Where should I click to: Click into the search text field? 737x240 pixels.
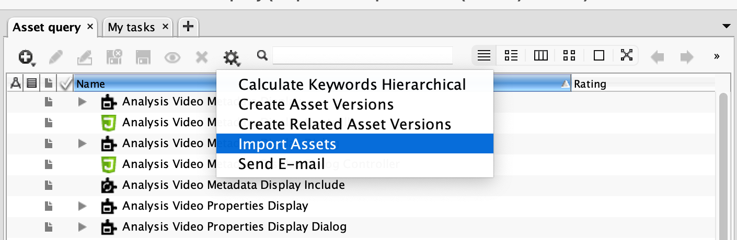[362, 55]
